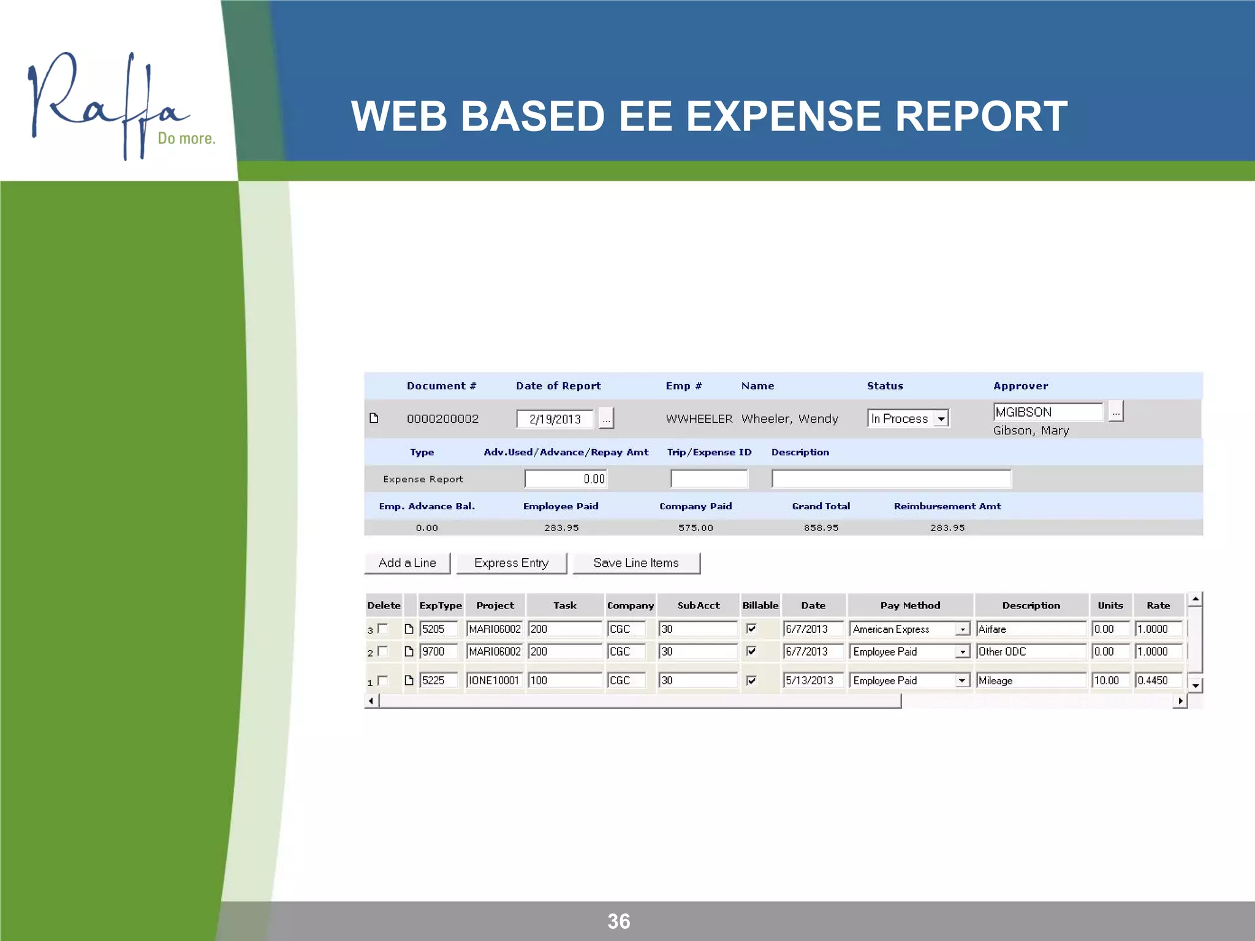1255x941 pixels.
Task: Open American Express pay method dropdown
Action: point(963,629)
